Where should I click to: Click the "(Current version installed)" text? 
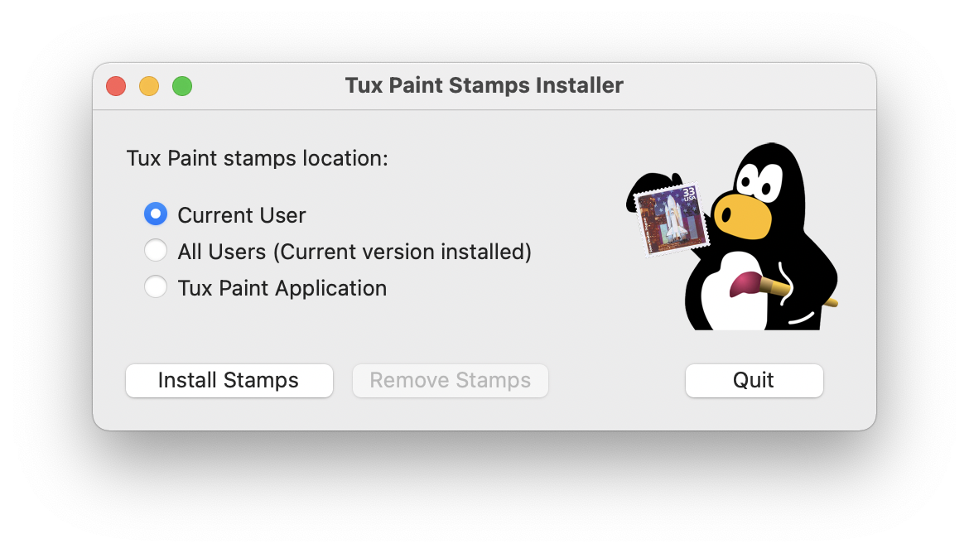click(x=403, y=252)
